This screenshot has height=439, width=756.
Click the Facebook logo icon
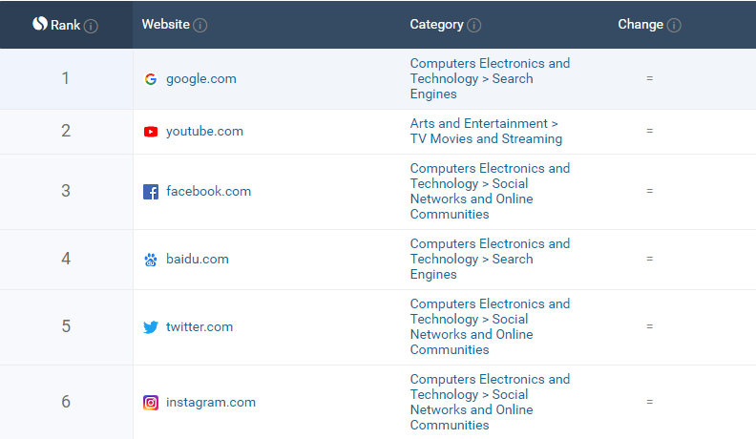point(150,192)
